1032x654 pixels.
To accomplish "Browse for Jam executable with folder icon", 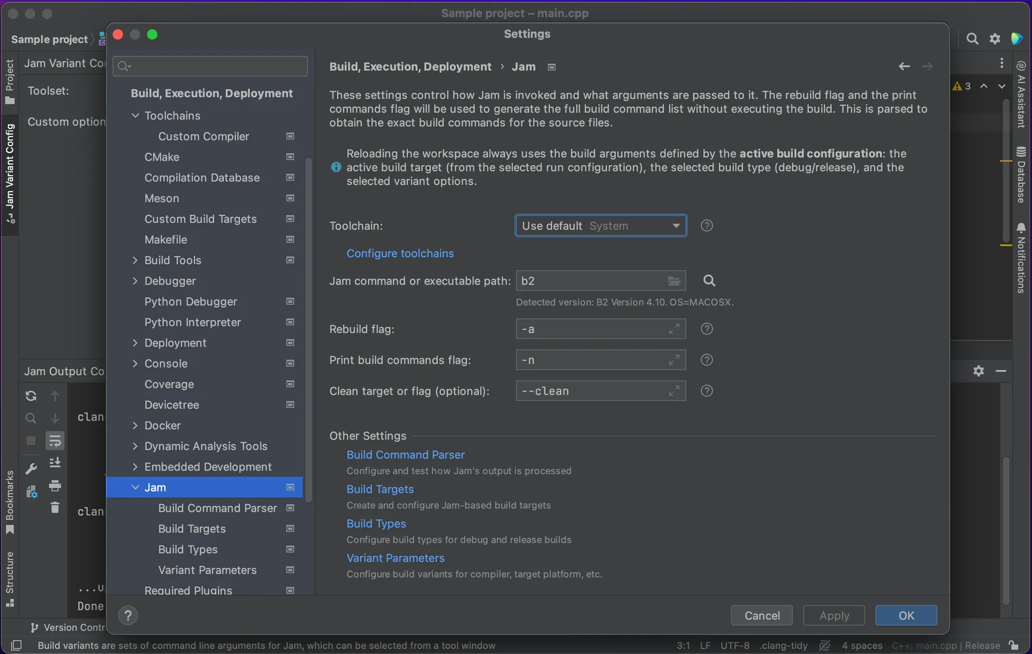I will click(x=674, y=281).
